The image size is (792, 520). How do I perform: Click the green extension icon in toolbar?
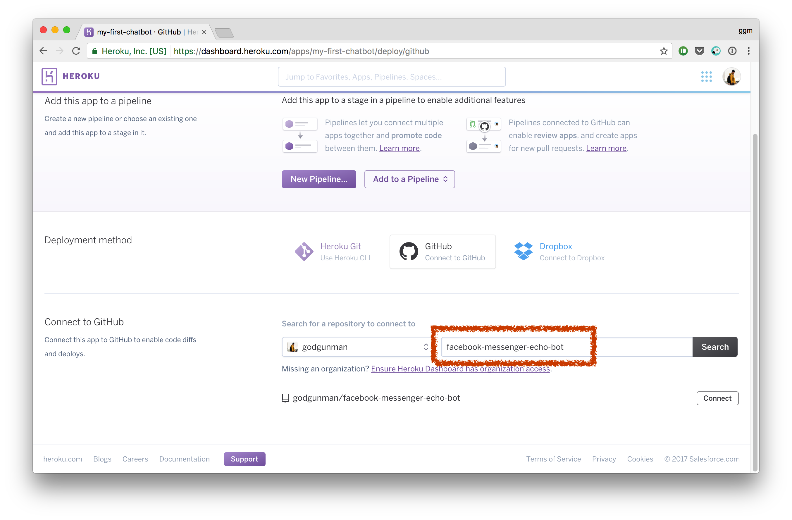(683, 51)
